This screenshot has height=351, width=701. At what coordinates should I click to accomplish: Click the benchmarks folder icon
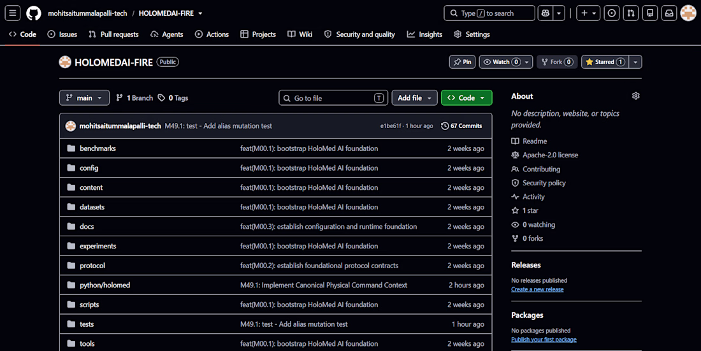tap(71, 148)
